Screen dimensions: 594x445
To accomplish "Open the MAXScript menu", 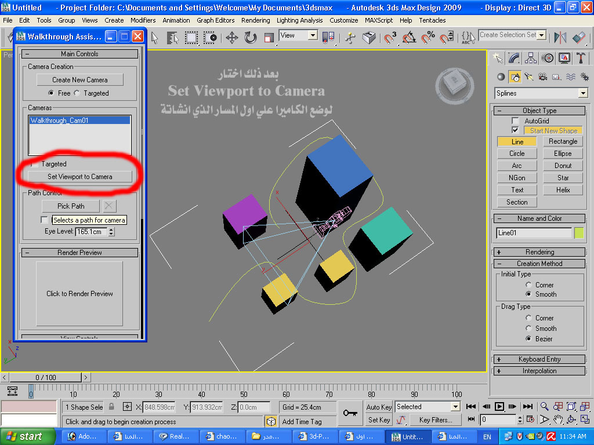I will click(378, 20).
